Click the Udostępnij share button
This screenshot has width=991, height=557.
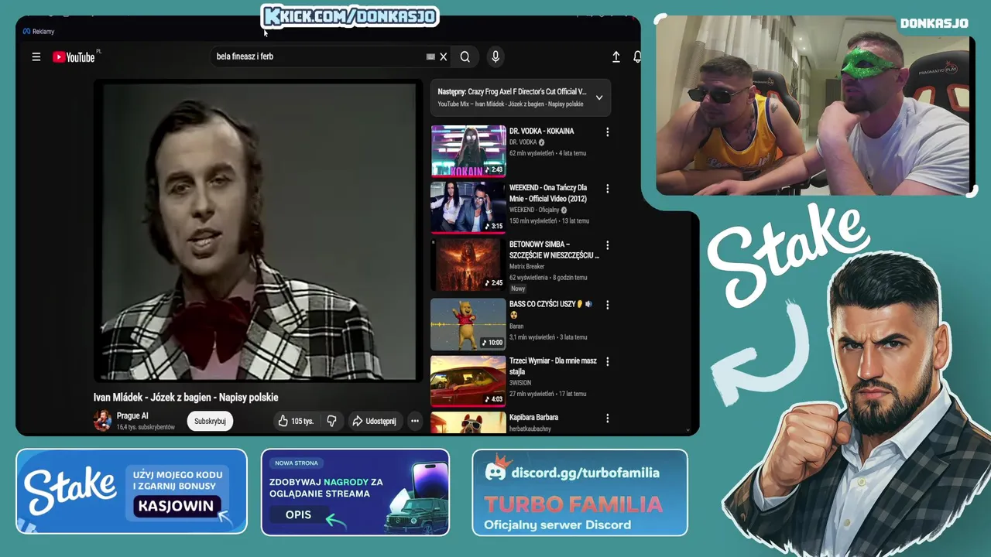(375, 421)
